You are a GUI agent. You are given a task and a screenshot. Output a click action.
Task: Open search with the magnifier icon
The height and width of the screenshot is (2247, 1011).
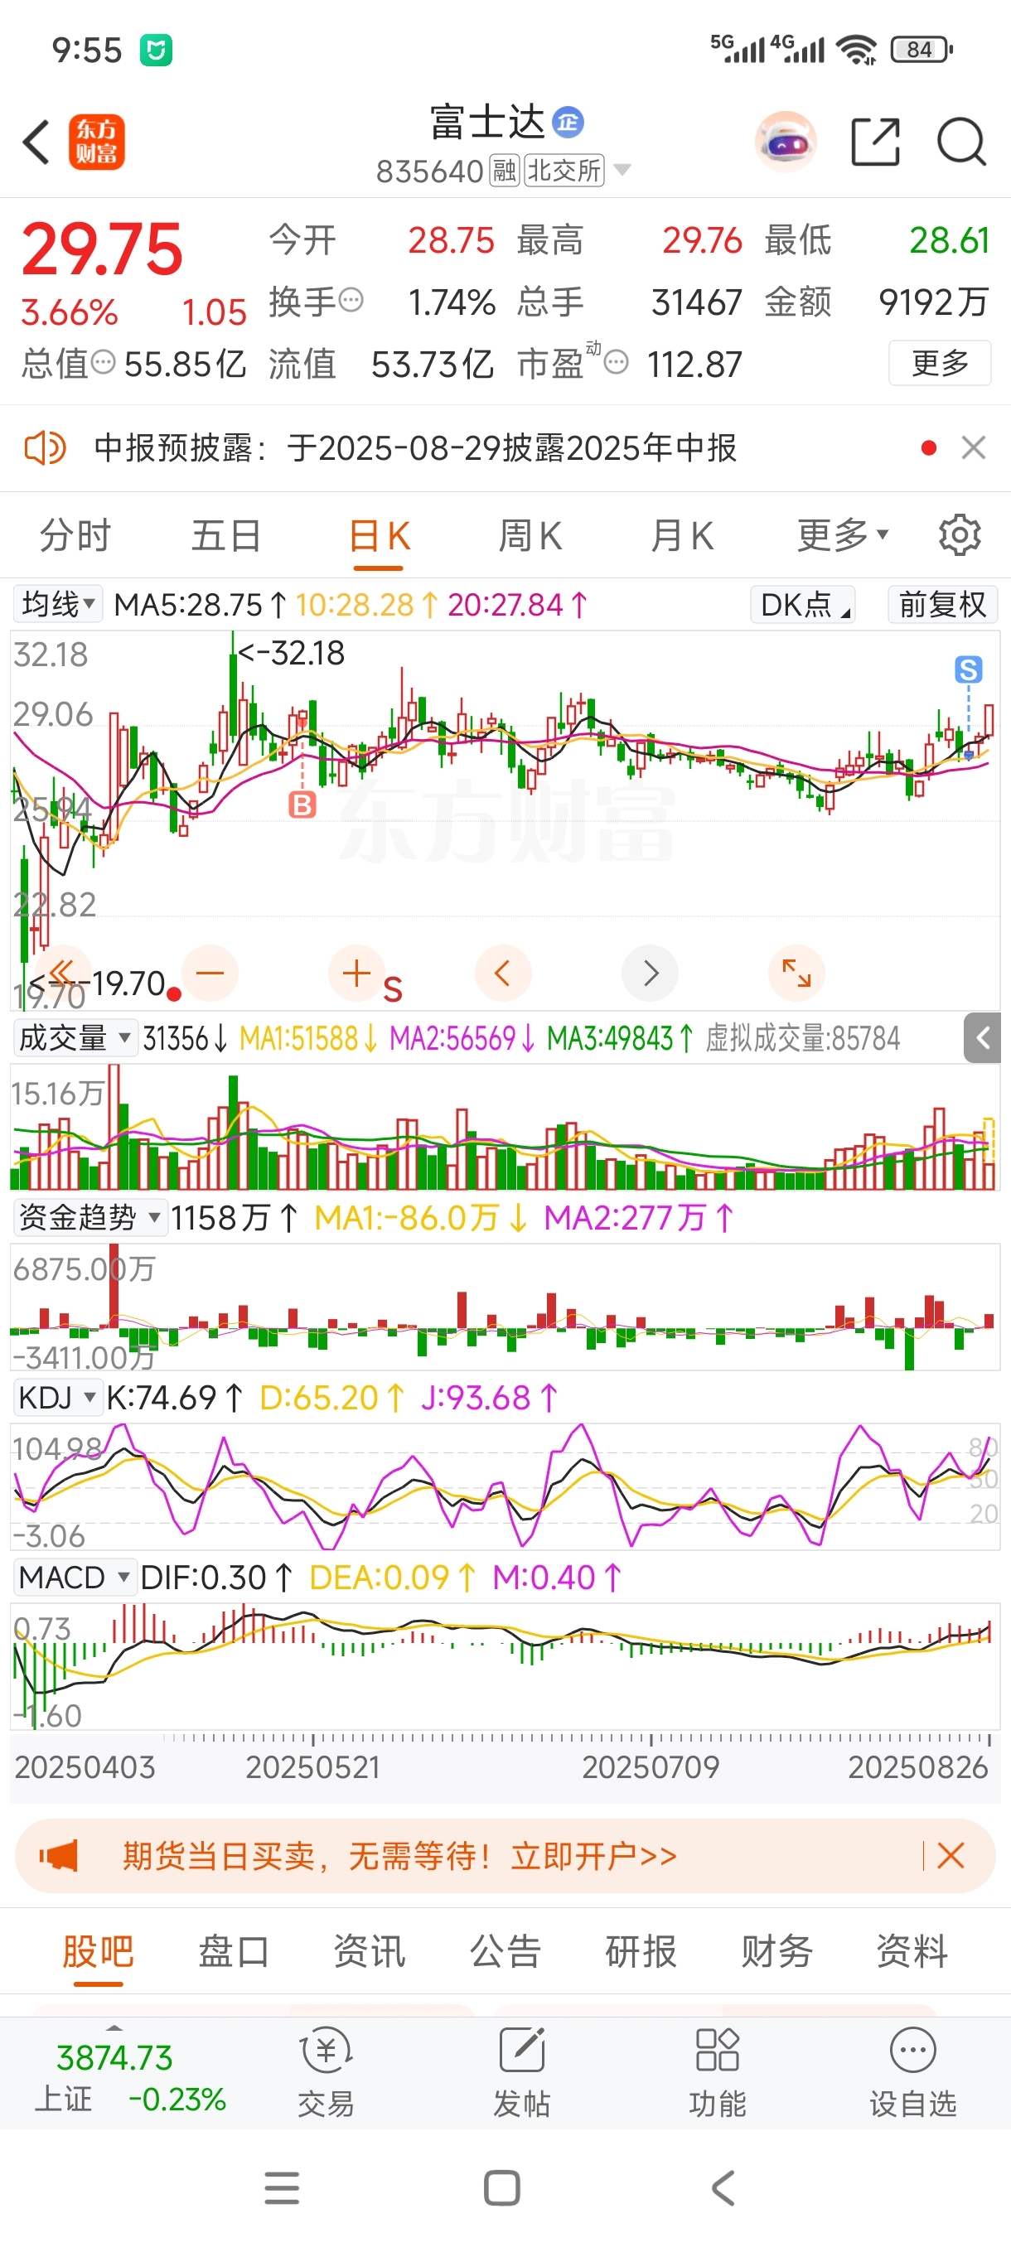961,142
